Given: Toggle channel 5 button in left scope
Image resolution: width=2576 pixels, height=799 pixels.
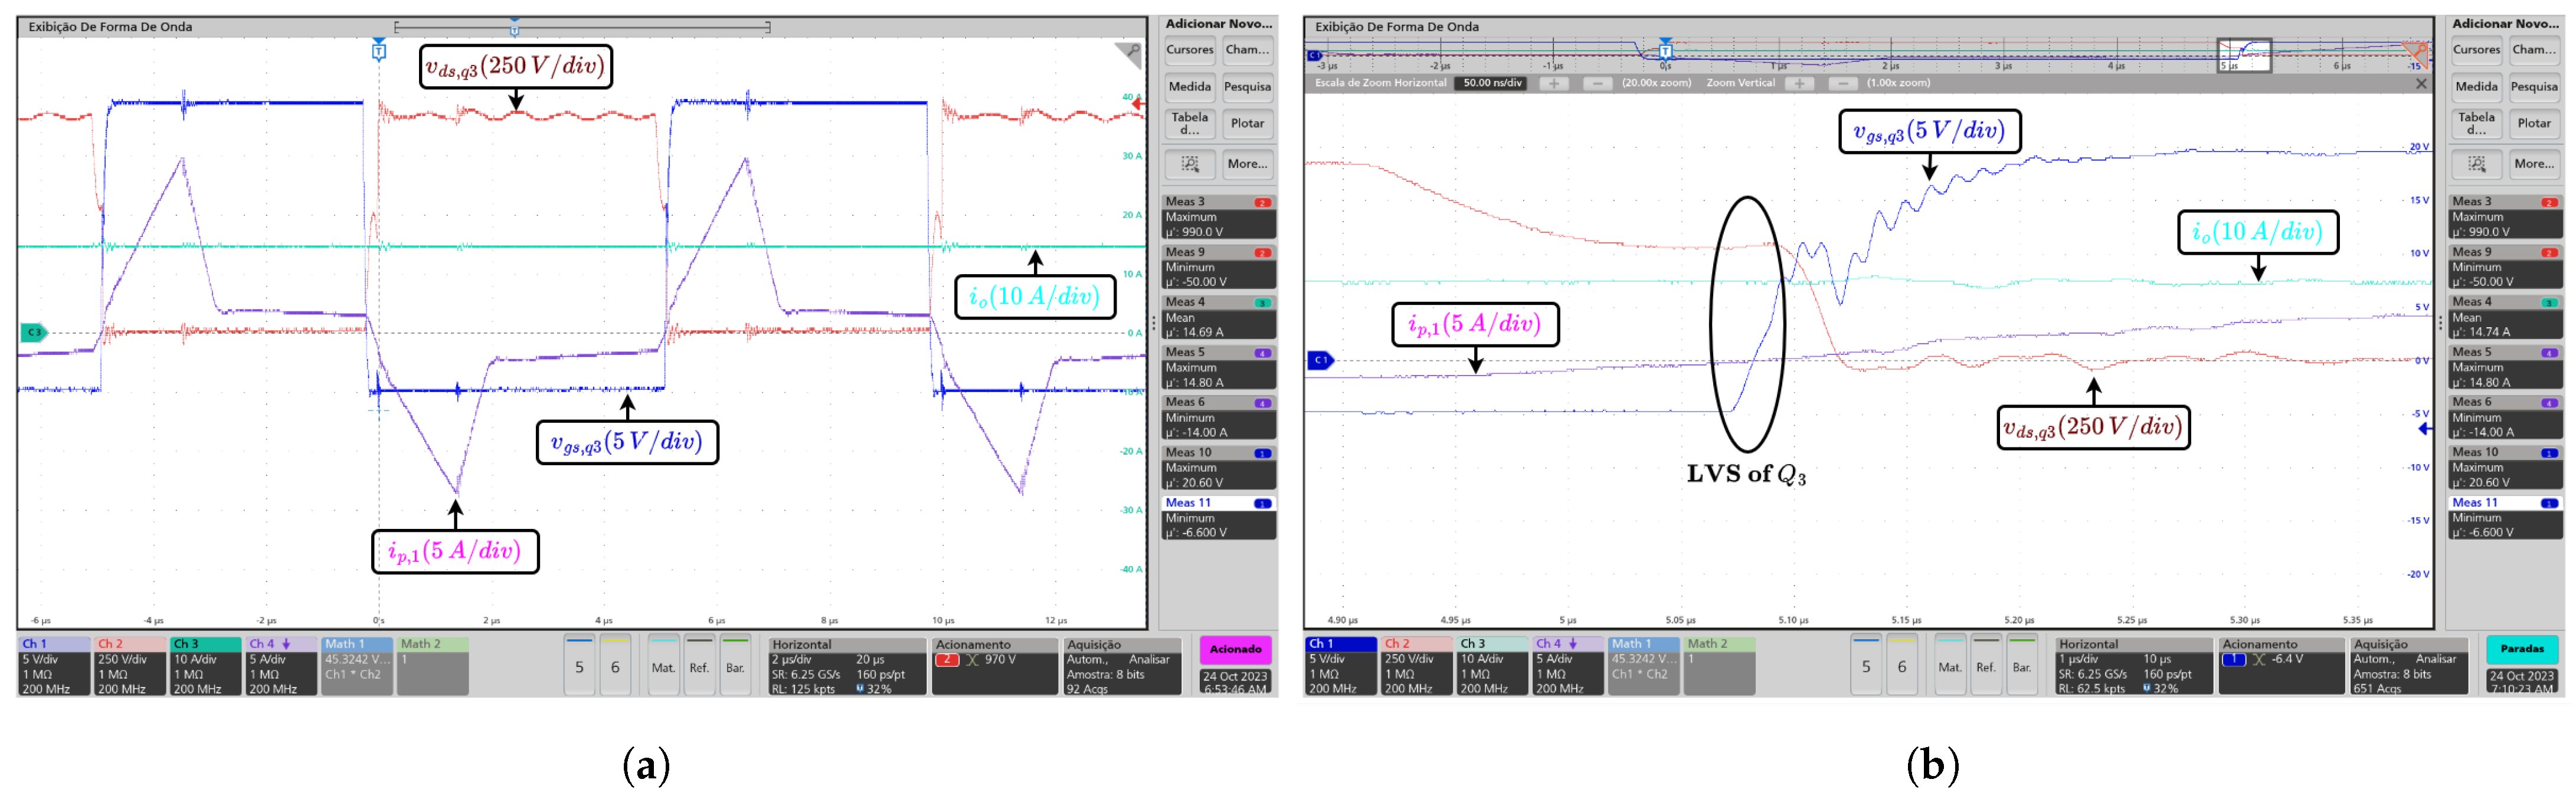Looking at the screenshot, I should (579, 666).
